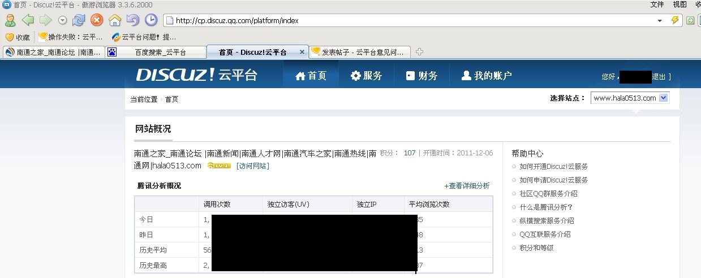Click the undo closed page arrow icon

[133, 20]
